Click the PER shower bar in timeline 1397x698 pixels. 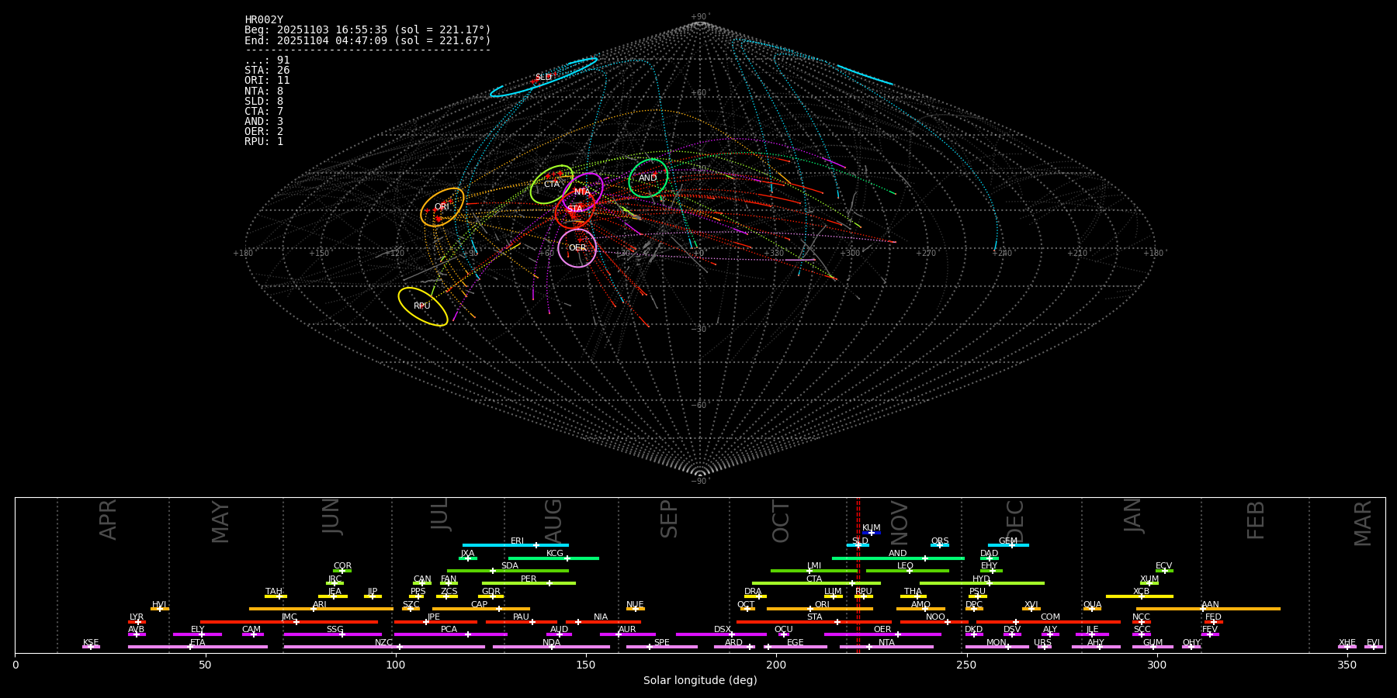click(x=529, y=583)
